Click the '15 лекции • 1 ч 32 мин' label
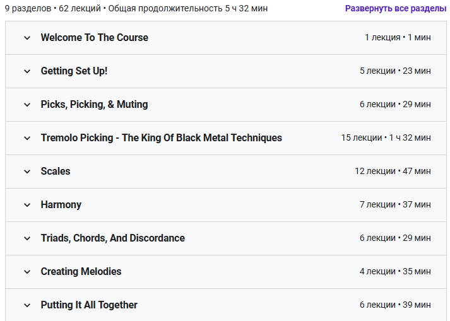Screen dimensions: 450x321 386,138
